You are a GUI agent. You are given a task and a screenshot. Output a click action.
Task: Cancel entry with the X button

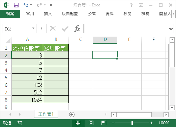(x=53, y=29)
